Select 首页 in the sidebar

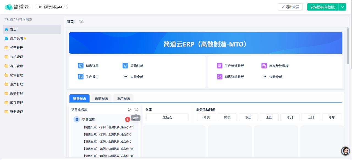tap(32, 29)
